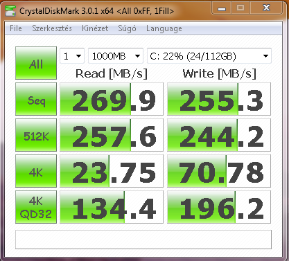Click the empty comment field at bottom

pyautogui.click(x=143, y=240)
